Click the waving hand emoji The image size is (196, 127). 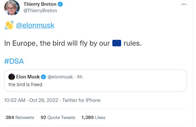point(9,25)
